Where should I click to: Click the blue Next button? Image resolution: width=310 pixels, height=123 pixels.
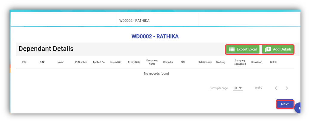pos(285,104)
